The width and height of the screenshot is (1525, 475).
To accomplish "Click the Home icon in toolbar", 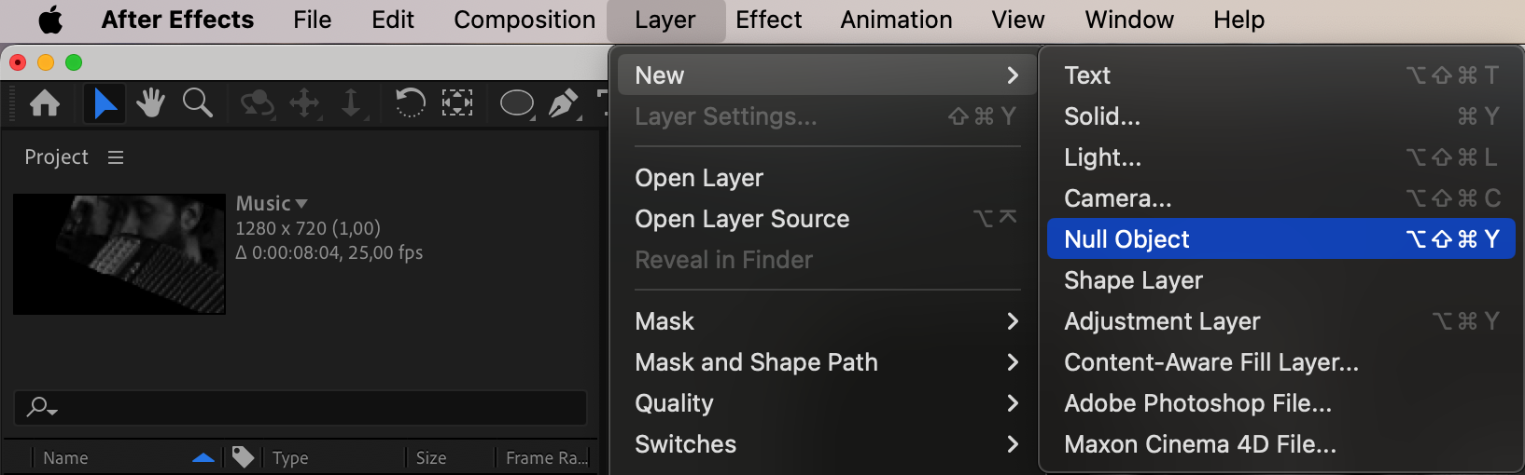I will [x=45, y=102].
